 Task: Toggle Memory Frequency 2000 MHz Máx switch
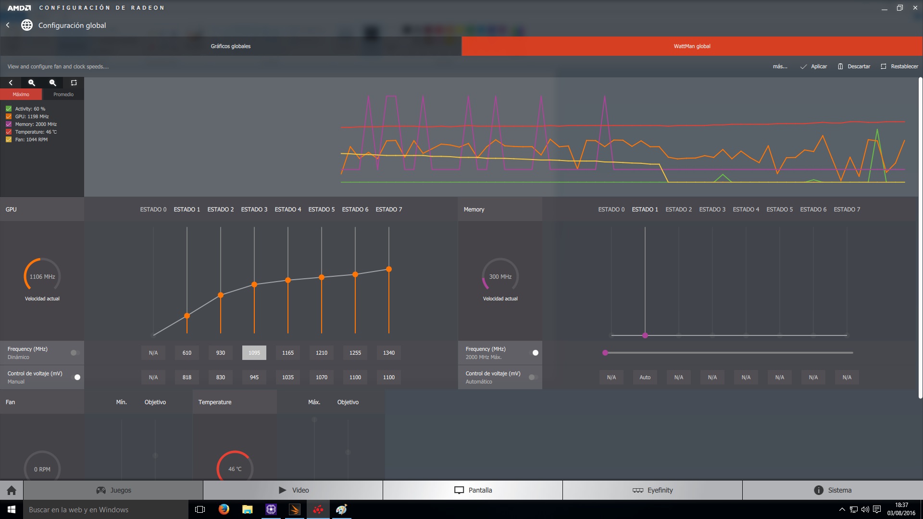533,353
